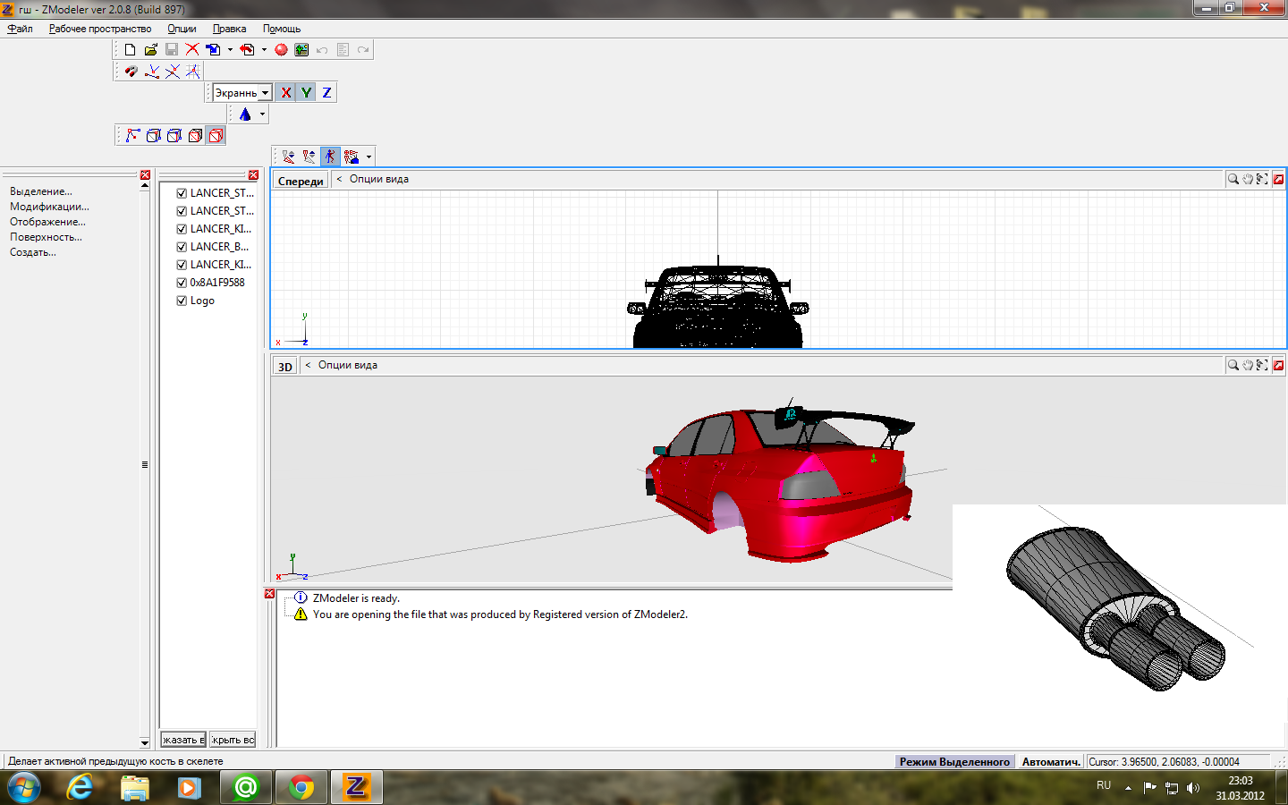
Task: Open the dropdown arrow next to Export
Action: [264, 50]
